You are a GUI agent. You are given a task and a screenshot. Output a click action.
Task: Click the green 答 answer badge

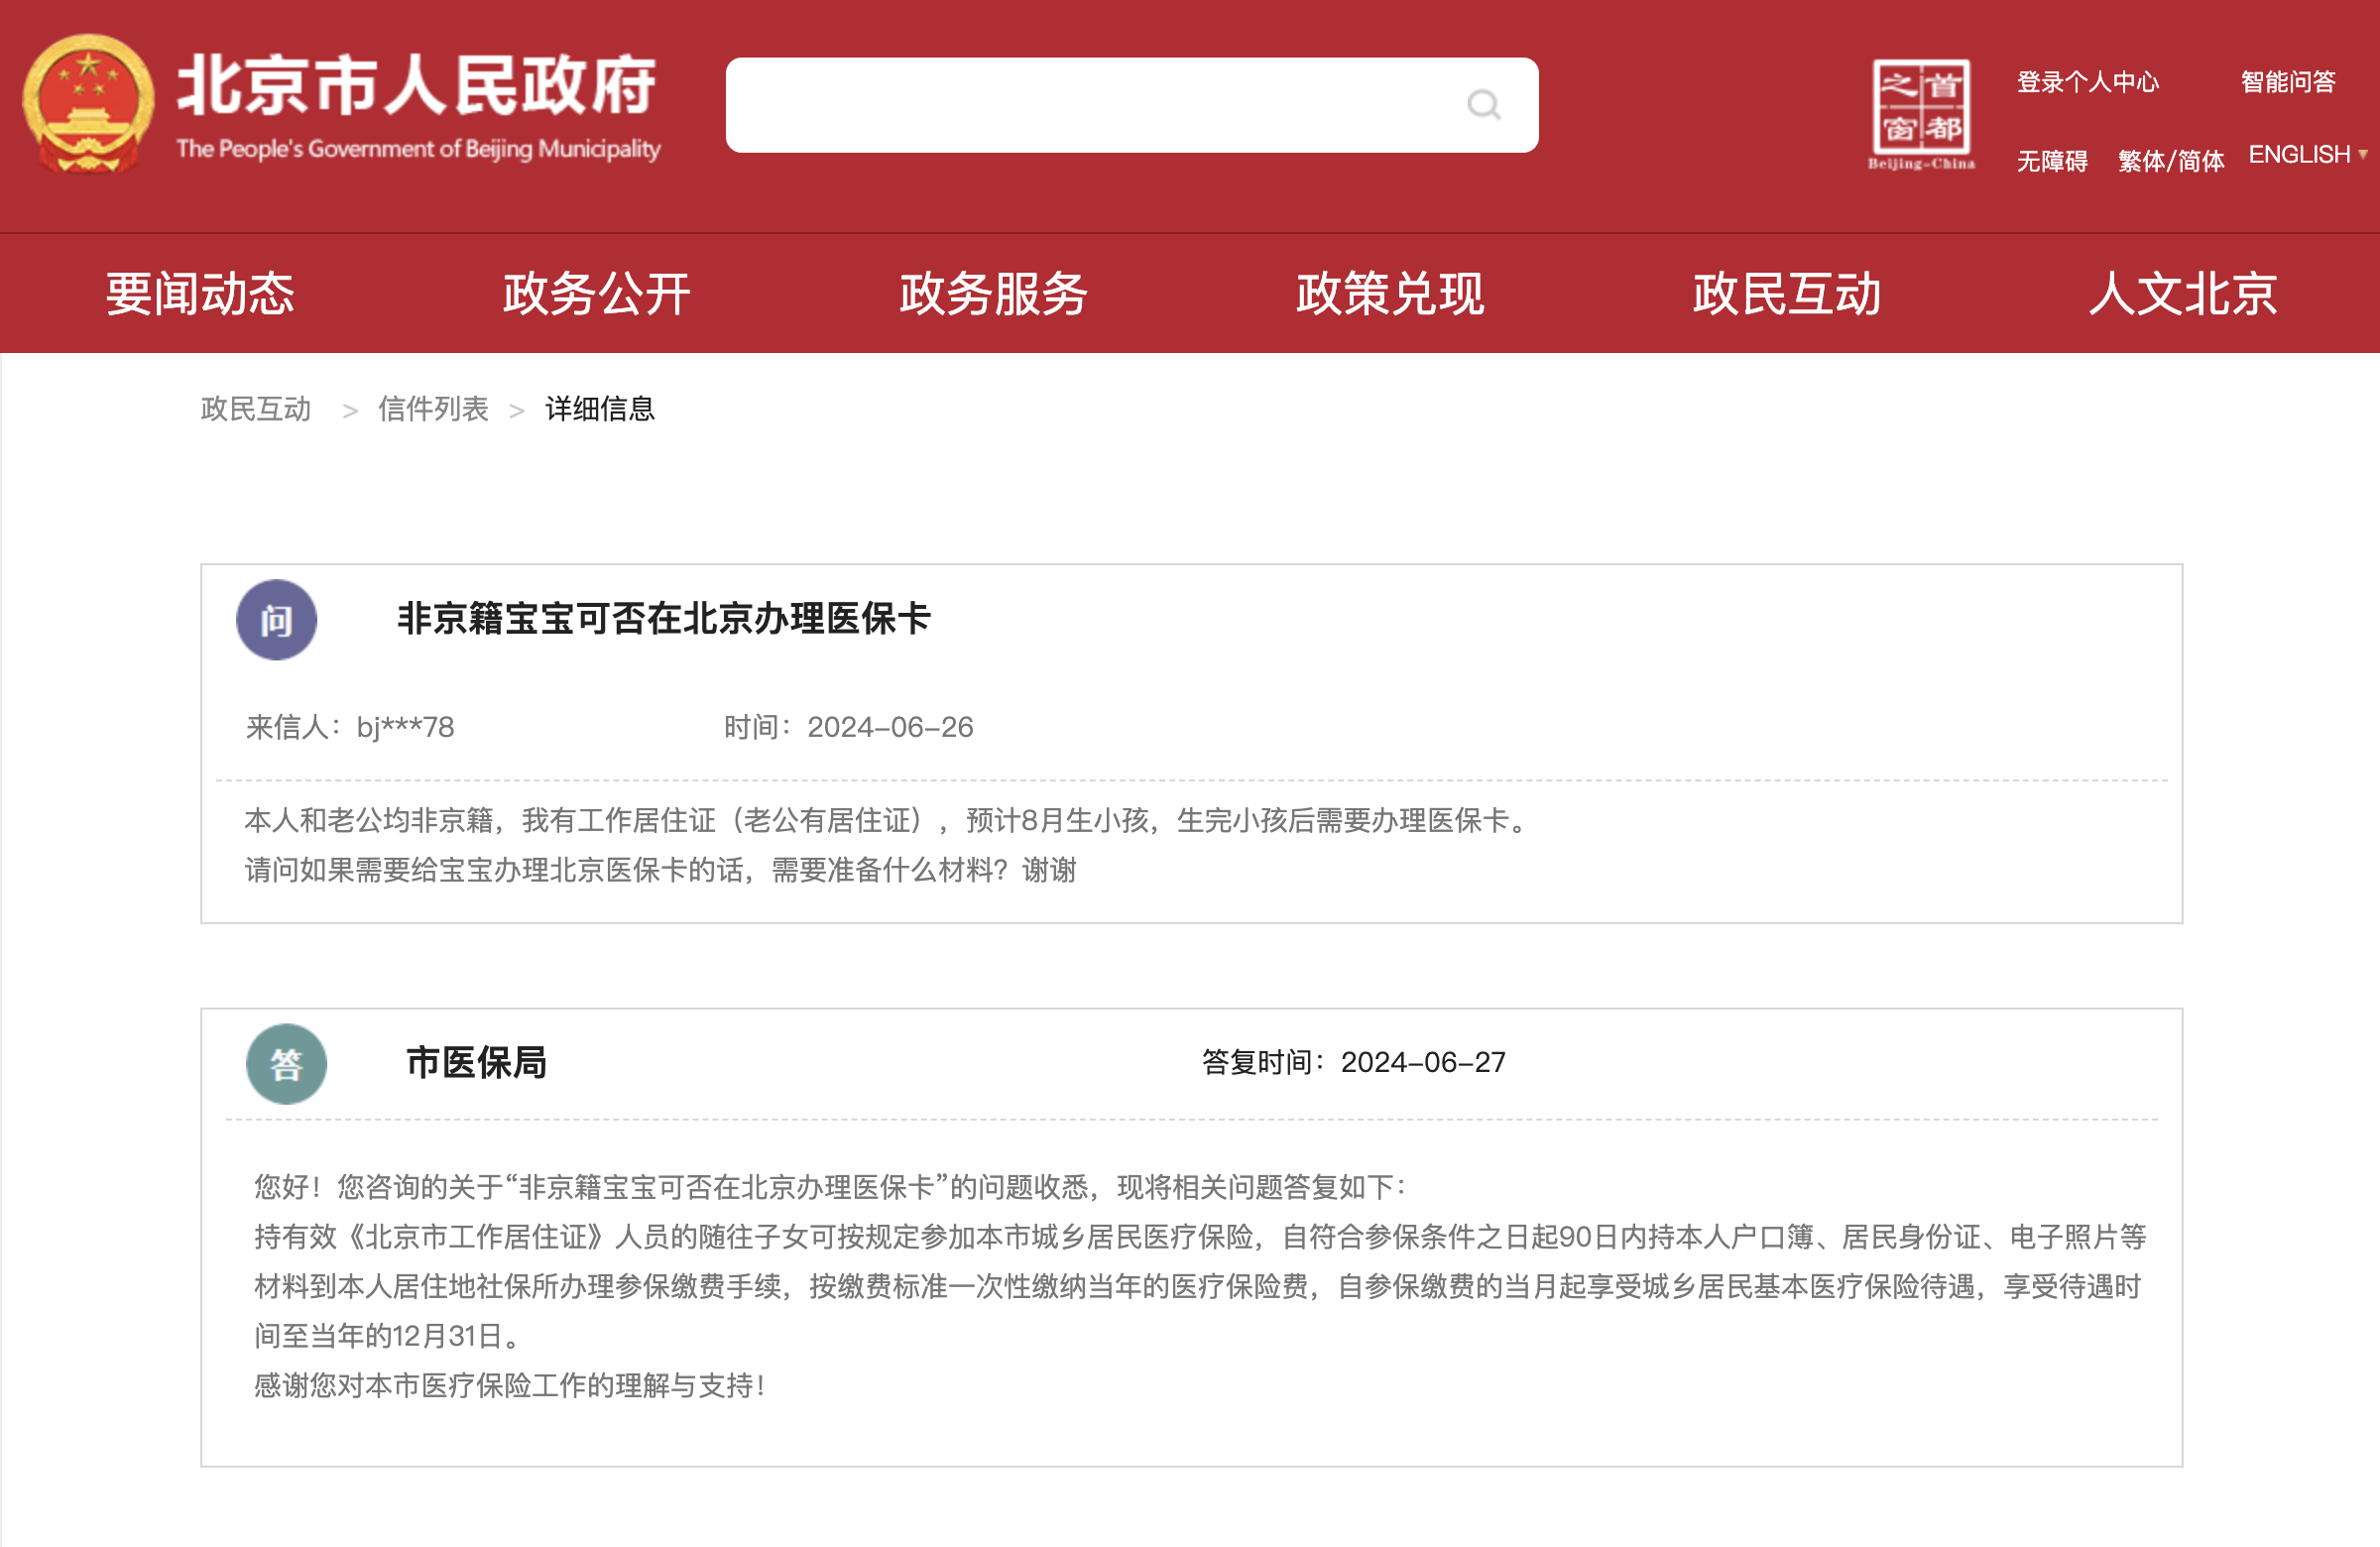pyautogui.click(x=286, y=1063)
